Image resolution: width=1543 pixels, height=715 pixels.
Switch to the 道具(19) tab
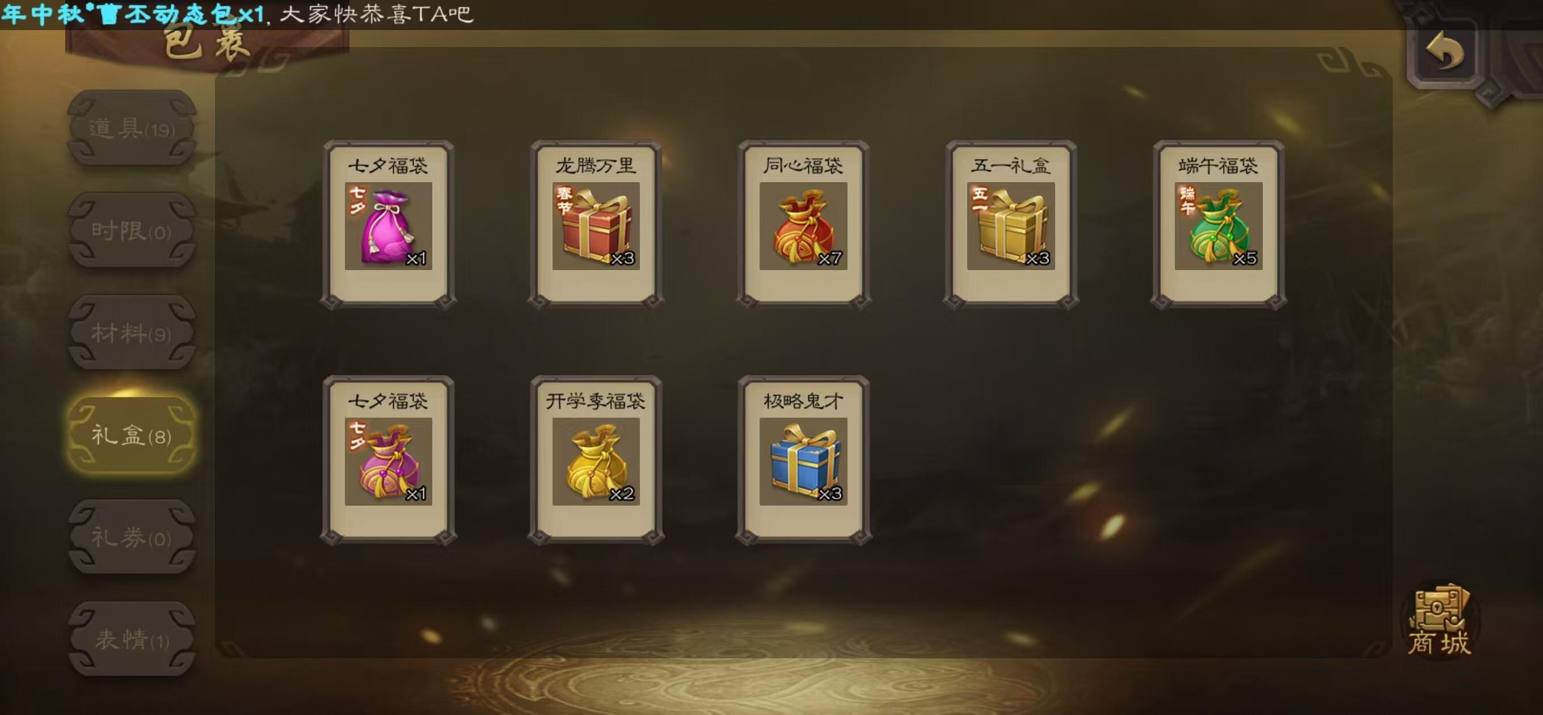click(x=132, y=128)
